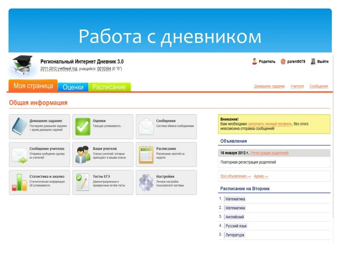The height and width of the screenshot is (255, 340).
Task: Click parent9078 username
Action: 296,61
